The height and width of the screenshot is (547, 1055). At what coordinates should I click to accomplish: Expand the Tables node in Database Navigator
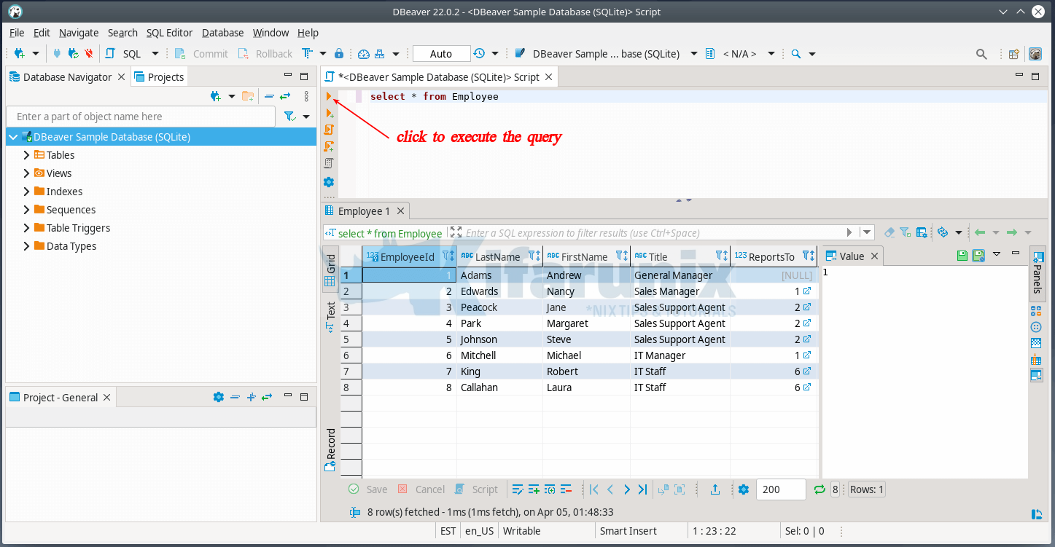tap(26, 154)
